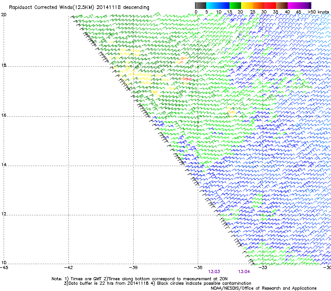Select the yellow 20-25 knots color bar segment
The height and width of the screenshot is (291, 331).
click(x=247, y=5)
